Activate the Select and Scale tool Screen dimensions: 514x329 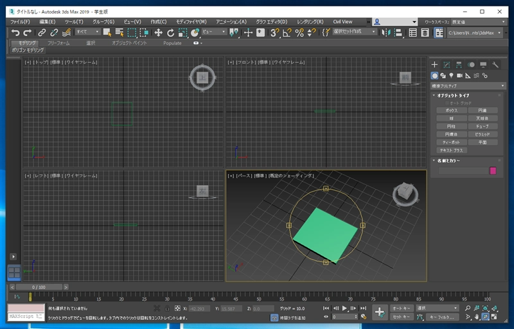182,32
